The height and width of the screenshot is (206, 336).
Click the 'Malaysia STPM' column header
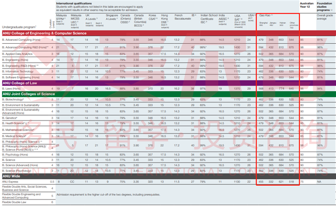coord(61,19)
